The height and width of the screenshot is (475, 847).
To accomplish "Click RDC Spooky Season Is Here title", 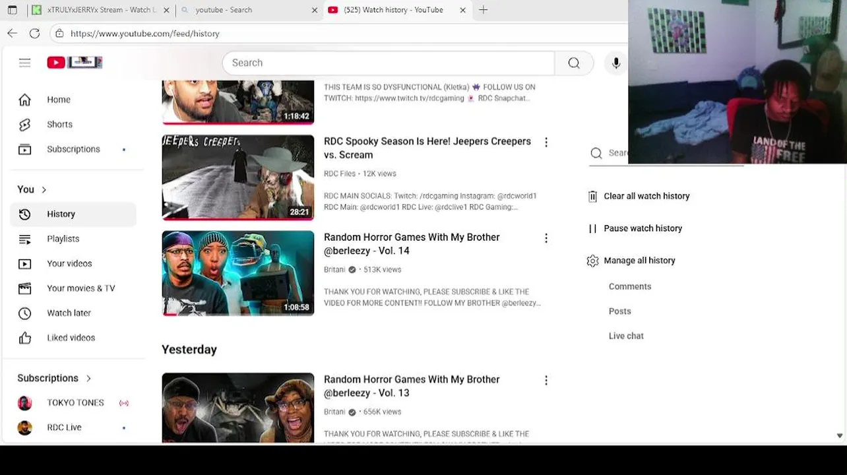I will coord(427,148).
